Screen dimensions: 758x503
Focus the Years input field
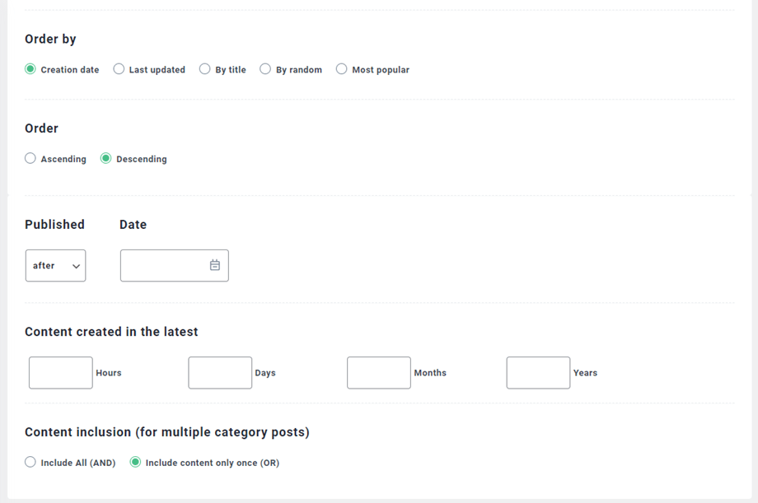538,373
